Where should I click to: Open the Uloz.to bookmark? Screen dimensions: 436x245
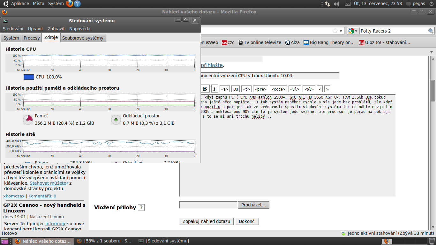385,42
